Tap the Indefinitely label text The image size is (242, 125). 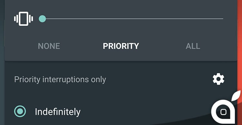coord(57,112)
